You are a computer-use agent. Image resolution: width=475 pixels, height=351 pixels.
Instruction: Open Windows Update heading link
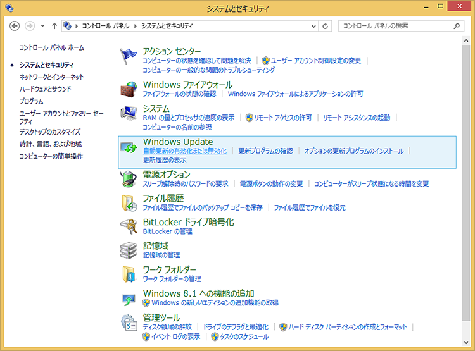click(x=178, y=142)
